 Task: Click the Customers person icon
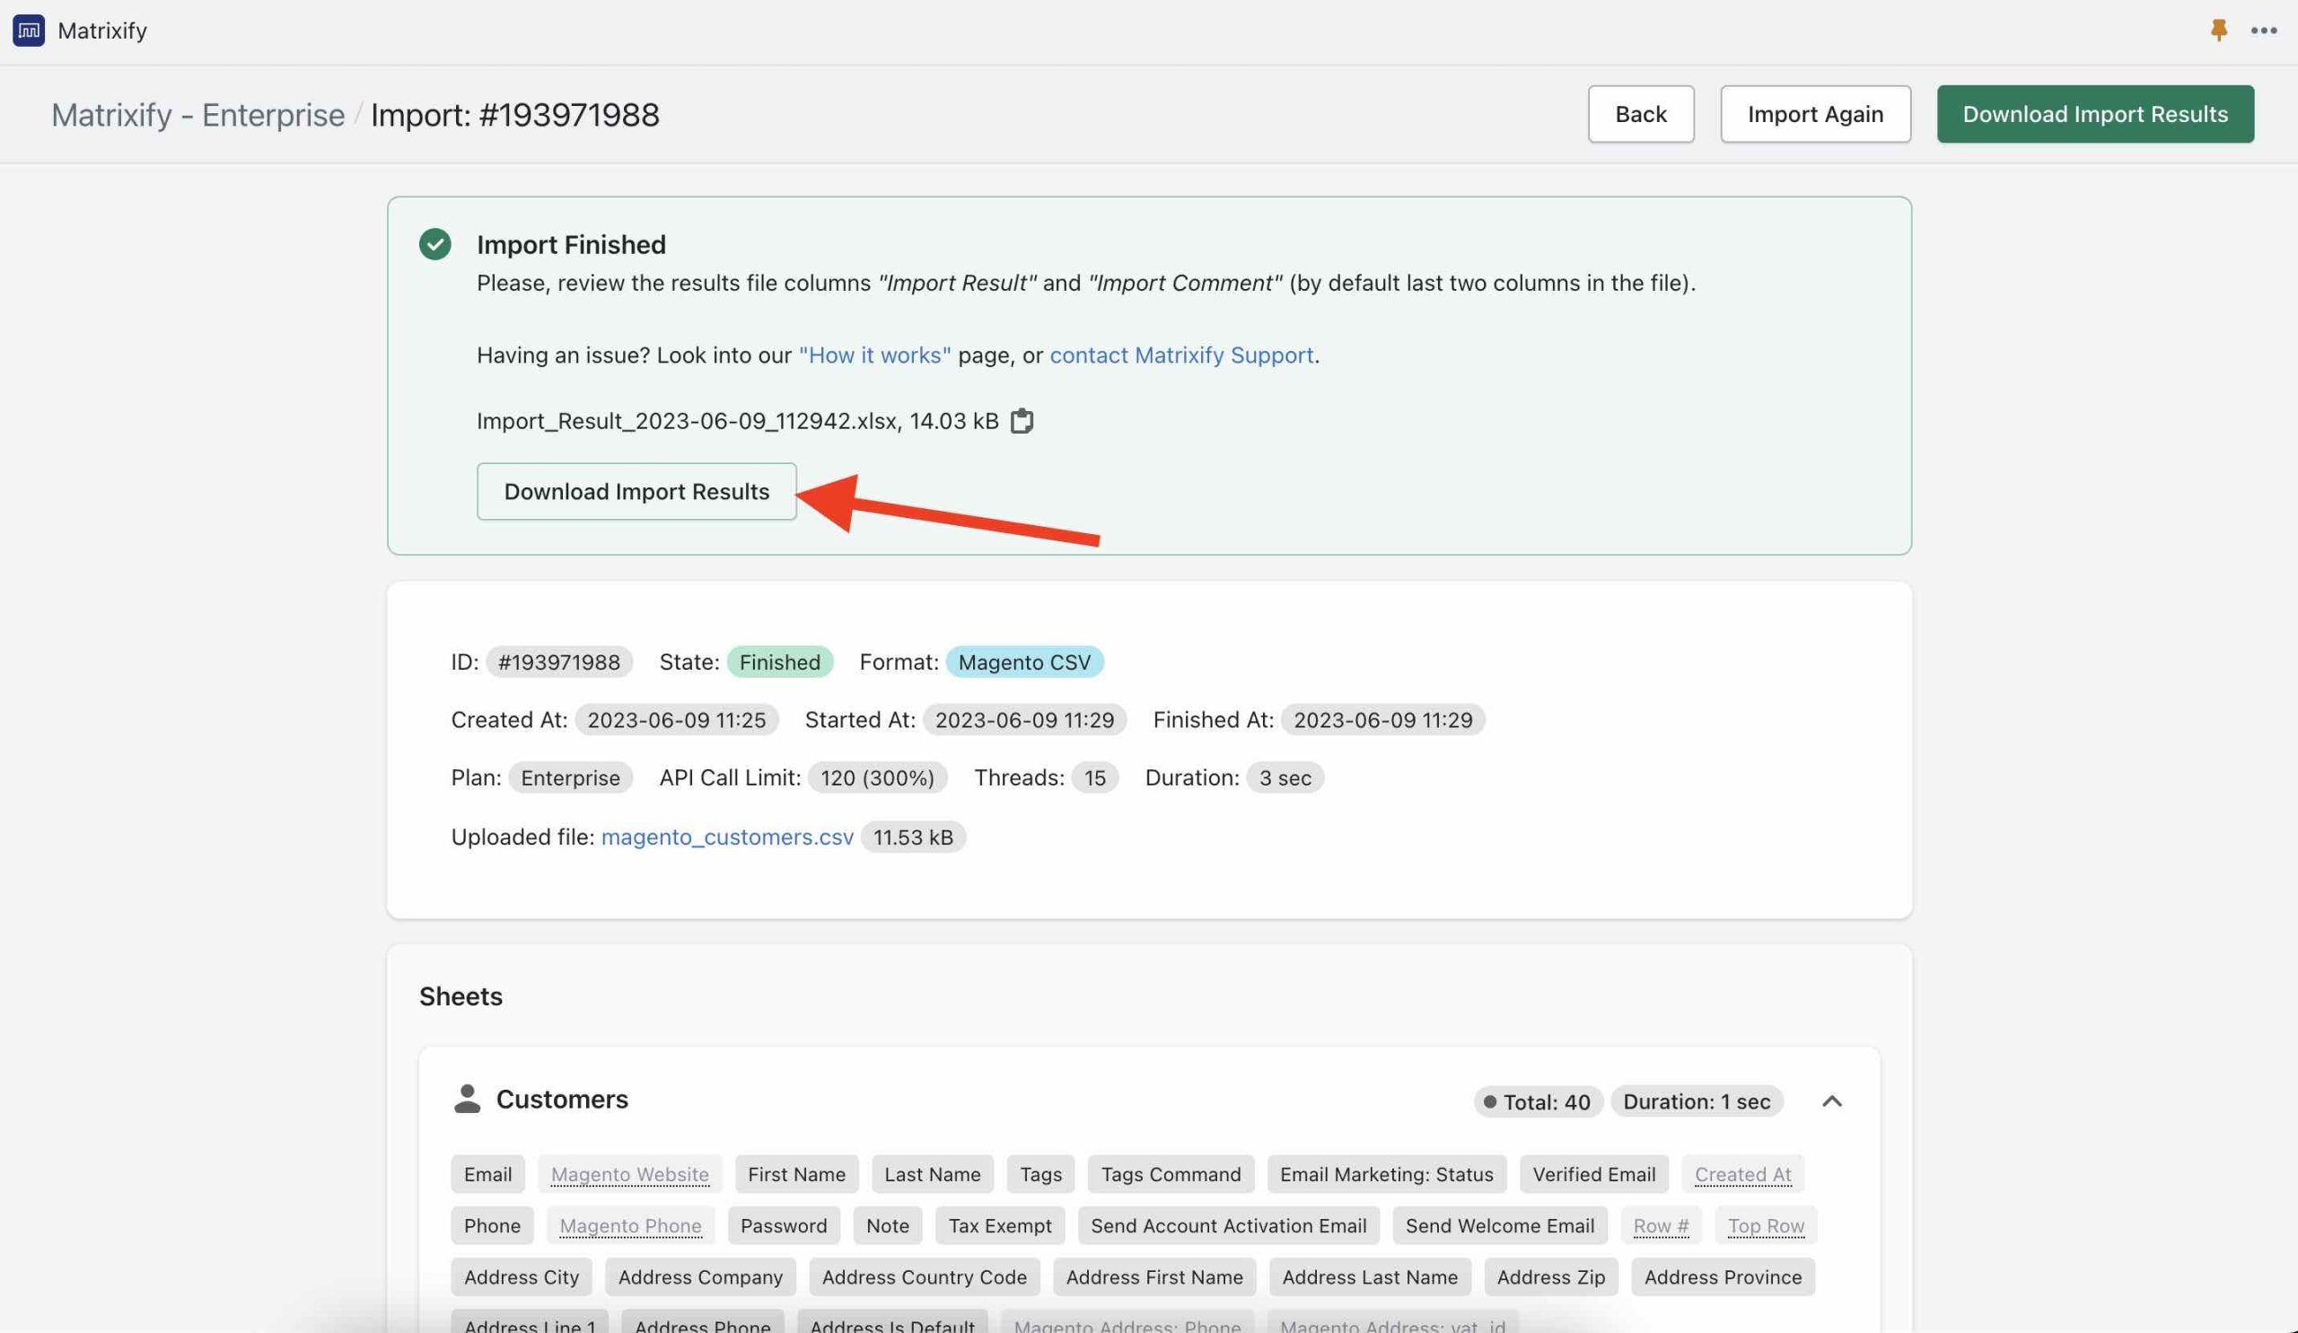pyautogui.click(x=467, y=1099)
